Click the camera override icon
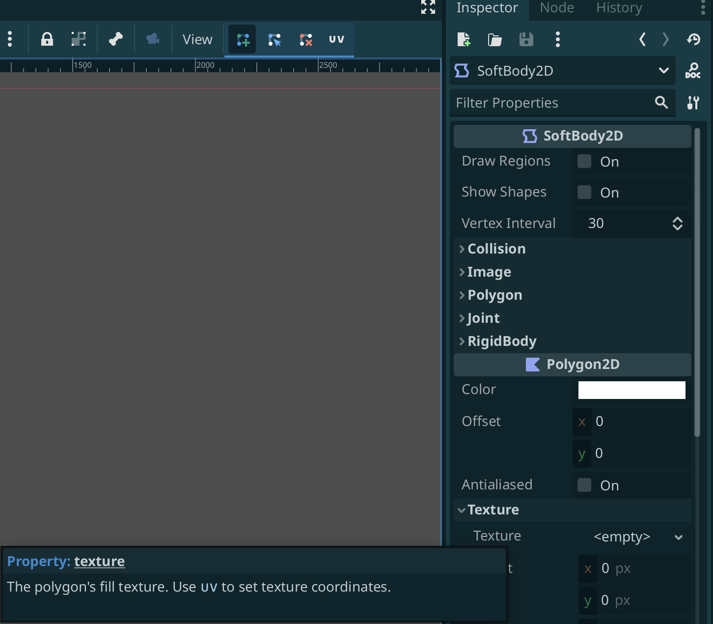Image resolution: width=713 pixels, height=624 pixels. (x=153, y=39)
